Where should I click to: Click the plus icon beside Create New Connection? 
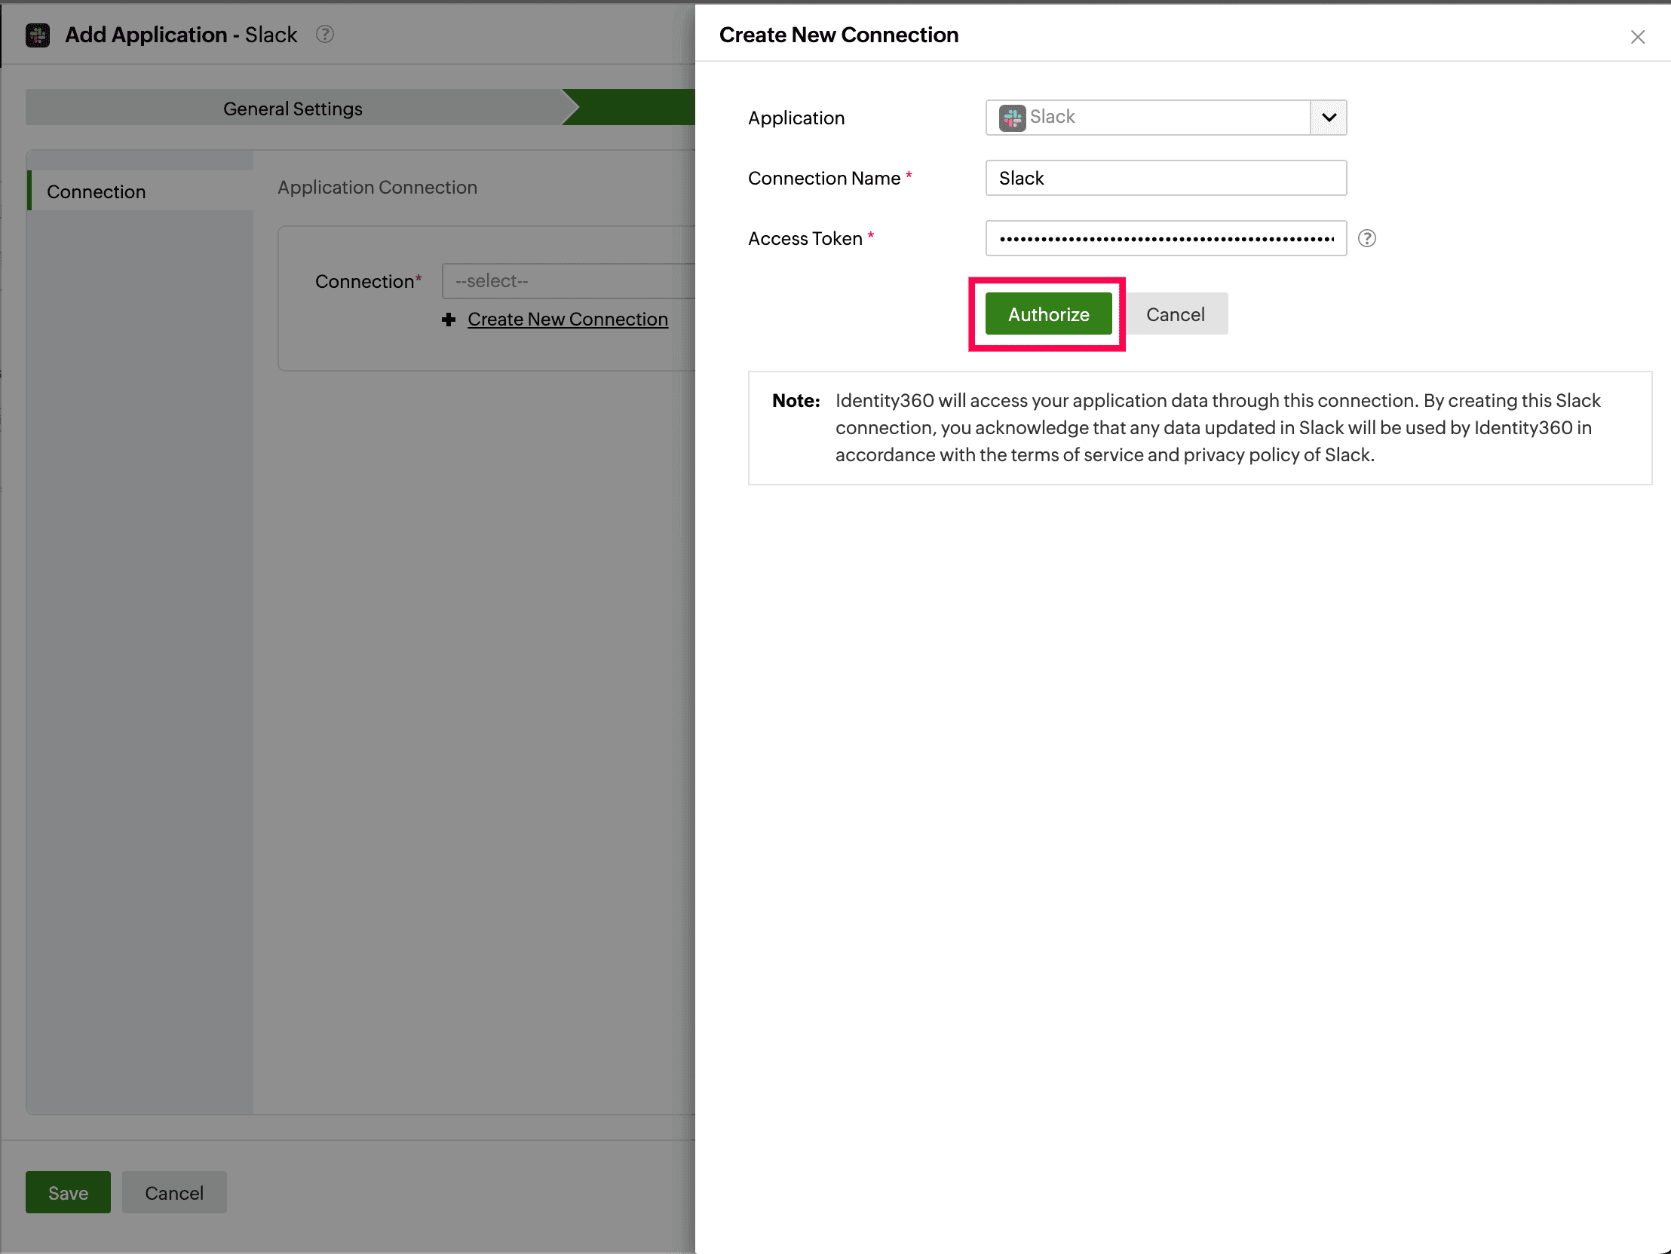[449, 320]
